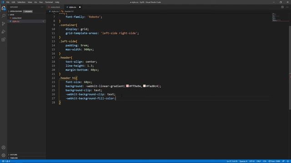Click the #ff9a9e color swatch on line 24
This screenshot has height=163, width=291.
point(127,86)
